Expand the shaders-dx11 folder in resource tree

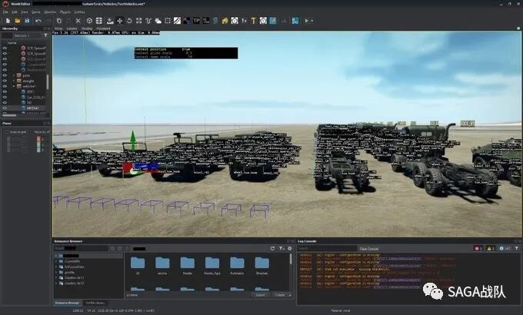point(56,277)
